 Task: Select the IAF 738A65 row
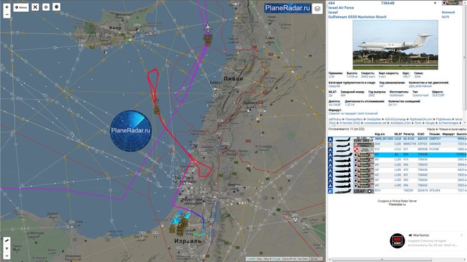pyautogui.click(x=397, y=185)
